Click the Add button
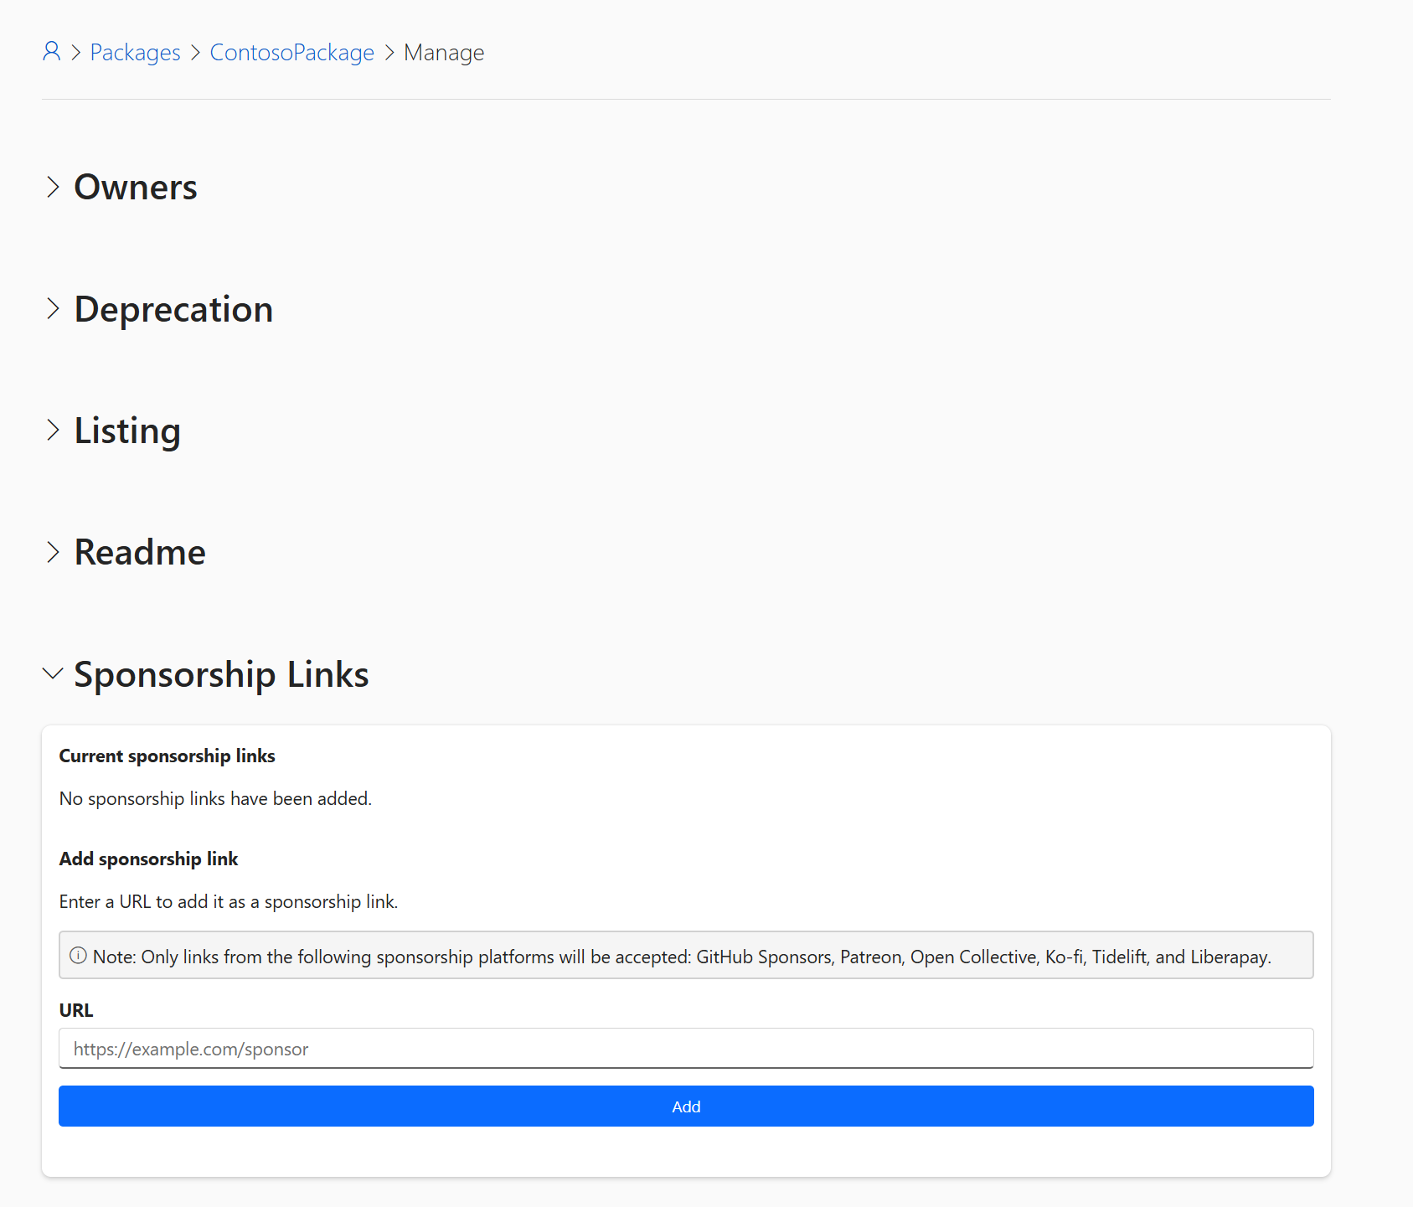1413x1207 pixels. [x=685, y=1106]
